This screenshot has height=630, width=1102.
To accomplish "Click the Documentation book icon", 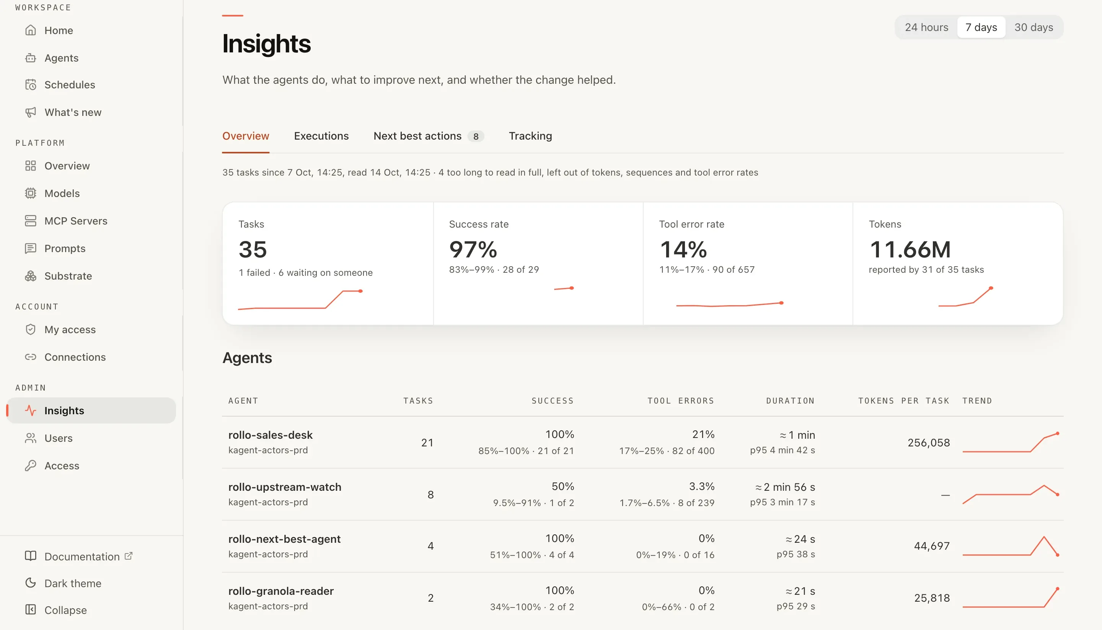I will 30,557.
